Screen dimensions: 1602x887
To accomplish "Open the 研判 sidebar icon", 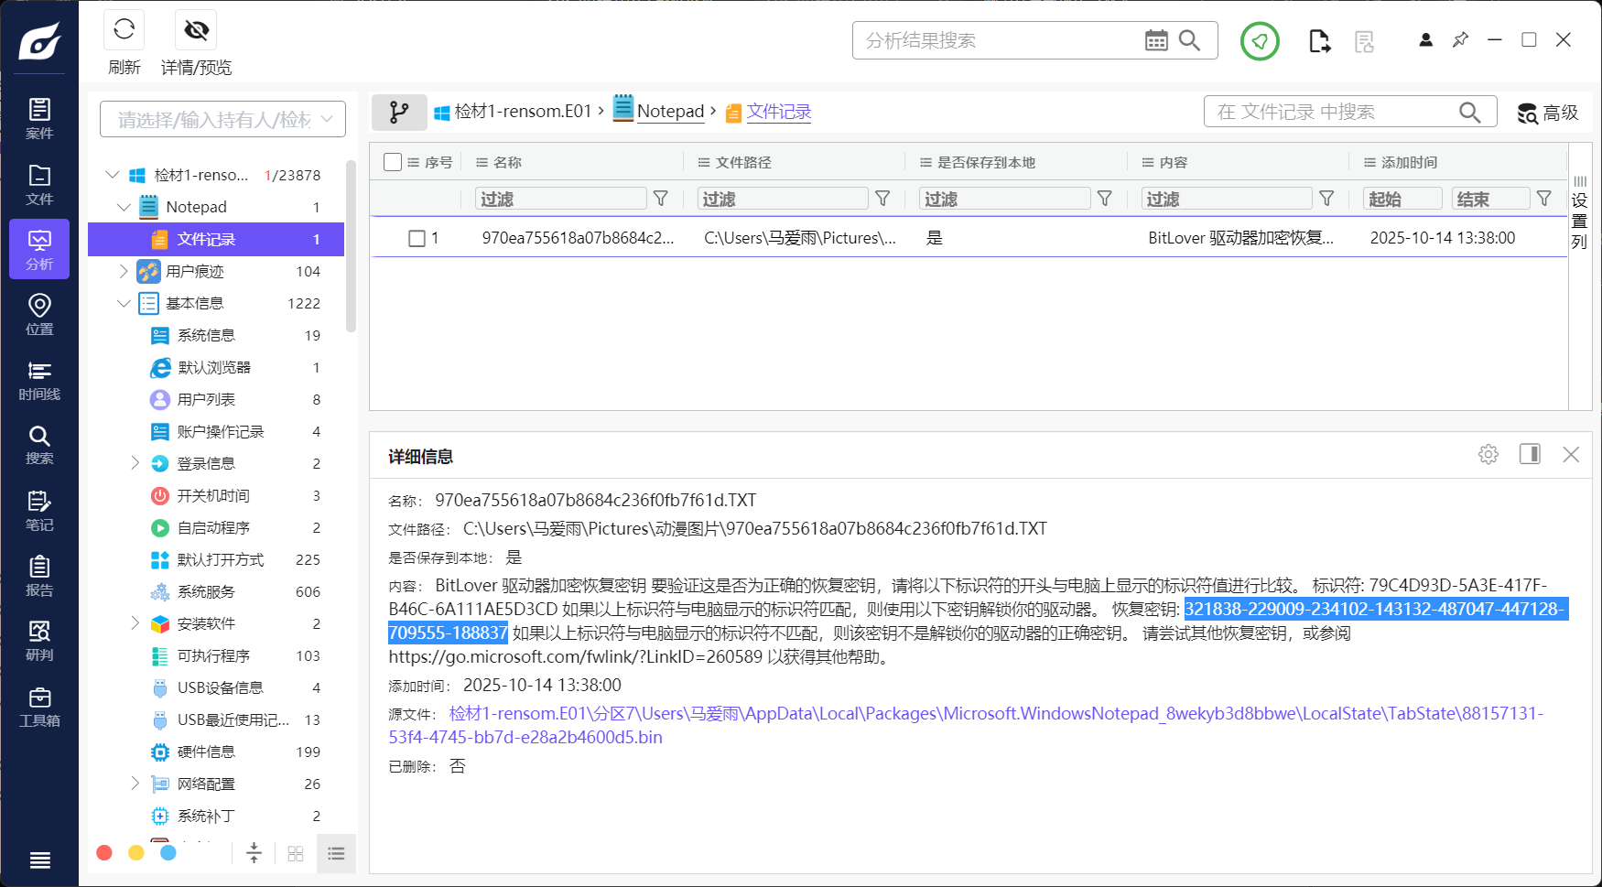I will [x=39, y=640].
